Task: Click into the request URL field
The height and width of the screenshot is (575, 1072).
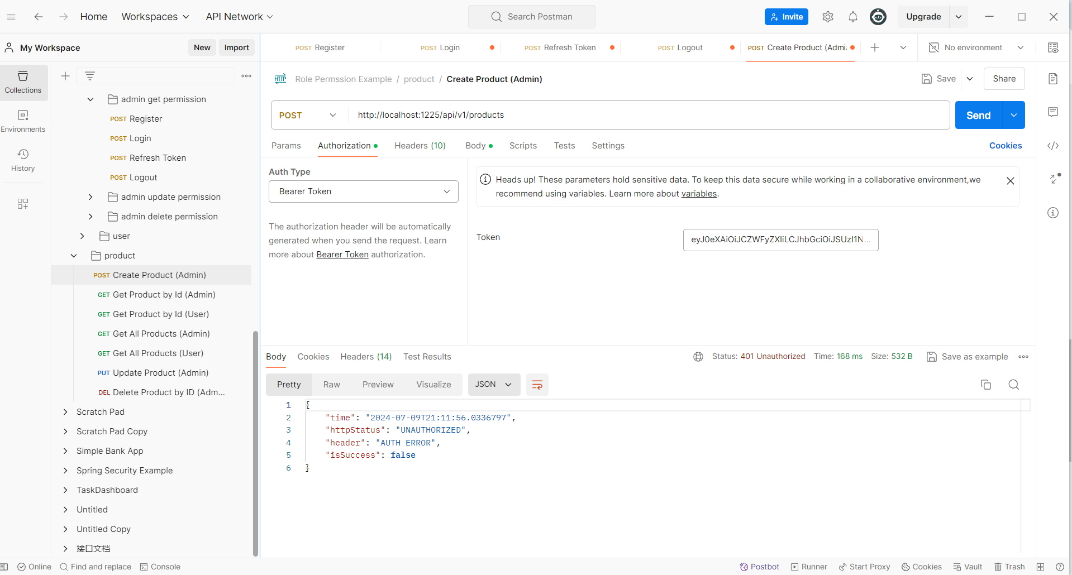Action: (x=649, y=115)
